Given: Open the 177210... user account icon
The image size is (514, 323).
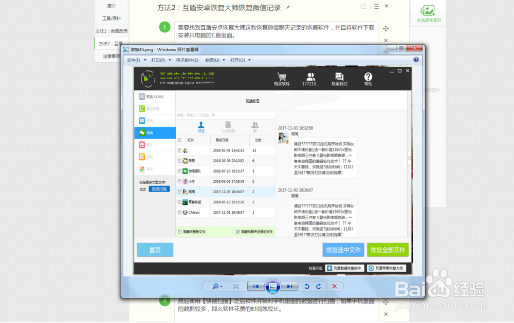Looking at the screenshot, I should [x=310, y=77].
